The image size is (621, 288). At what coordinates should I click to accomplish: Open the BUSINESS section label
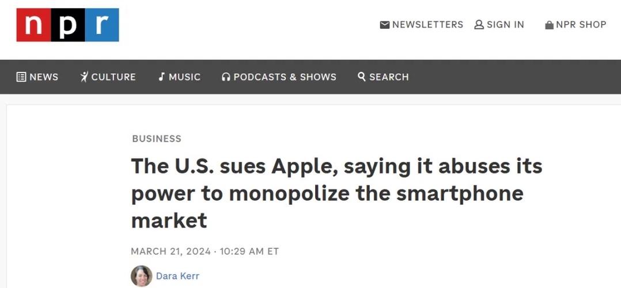coord(157,139)
